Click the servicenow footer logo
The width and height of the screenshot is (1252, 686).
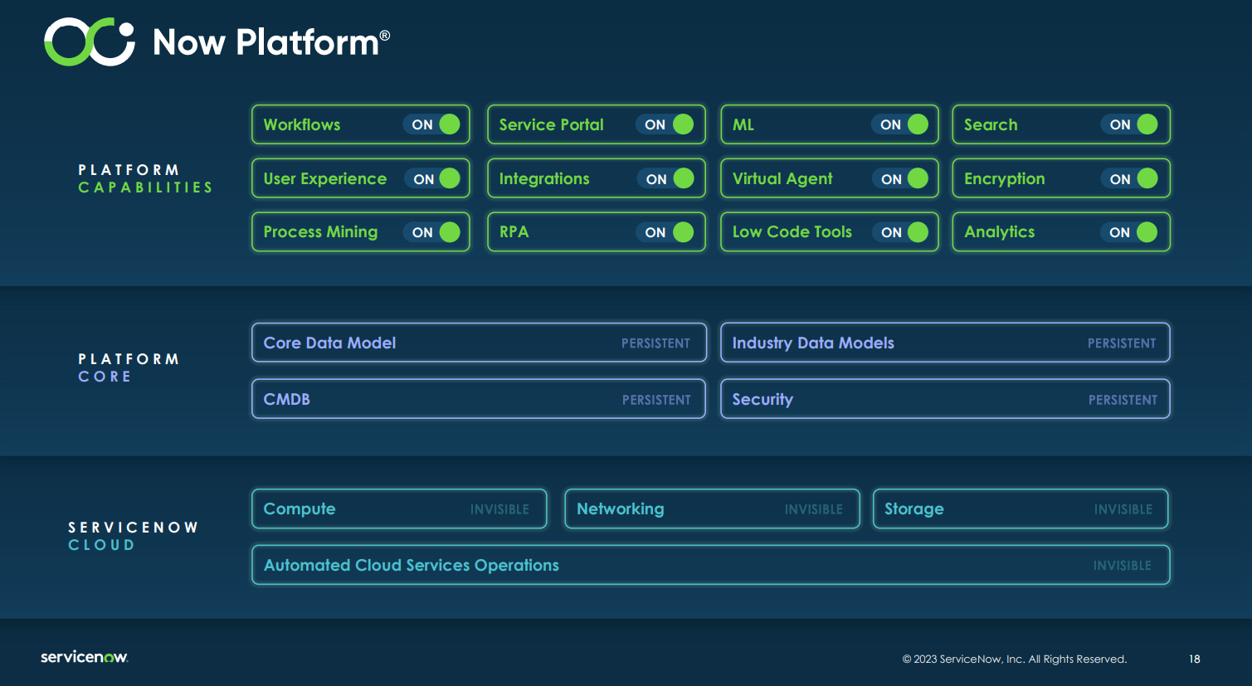[85, 657]
